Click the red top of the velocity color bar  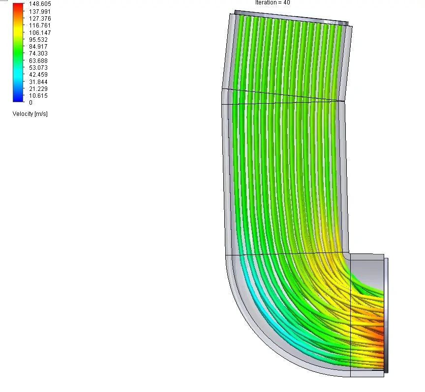(x=17, y=6)
